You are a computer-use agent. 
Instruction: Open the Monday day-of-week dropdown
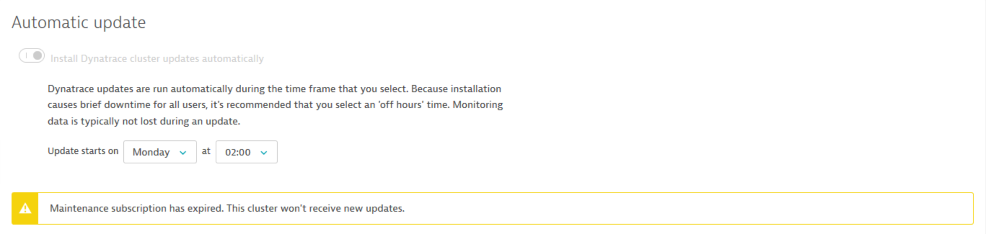[160, 152]
